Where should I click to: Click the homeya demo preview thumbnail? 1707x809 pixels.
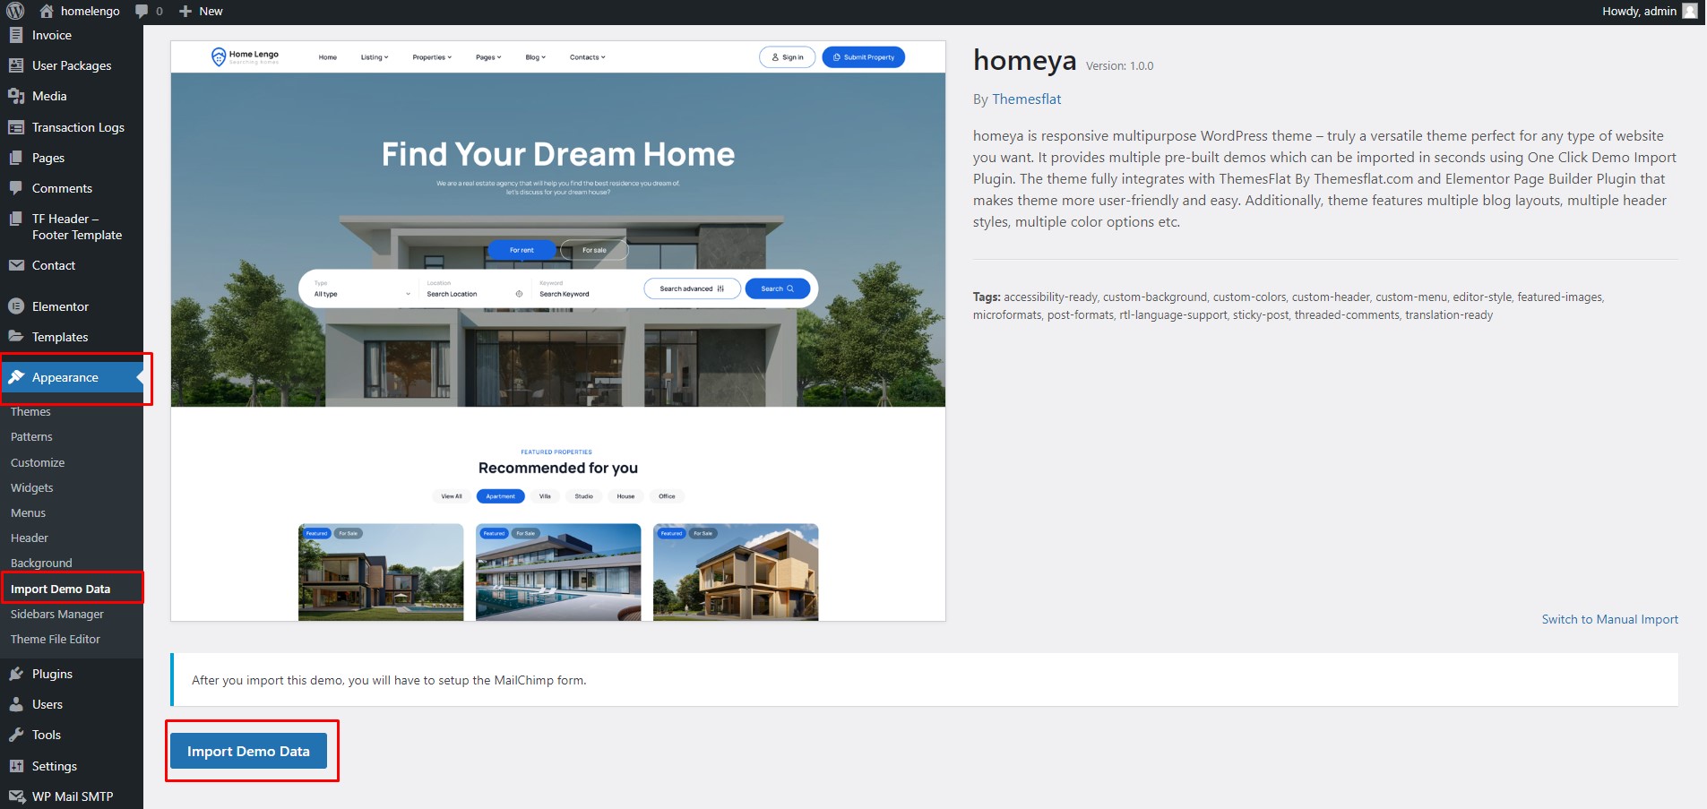[558, 331]
